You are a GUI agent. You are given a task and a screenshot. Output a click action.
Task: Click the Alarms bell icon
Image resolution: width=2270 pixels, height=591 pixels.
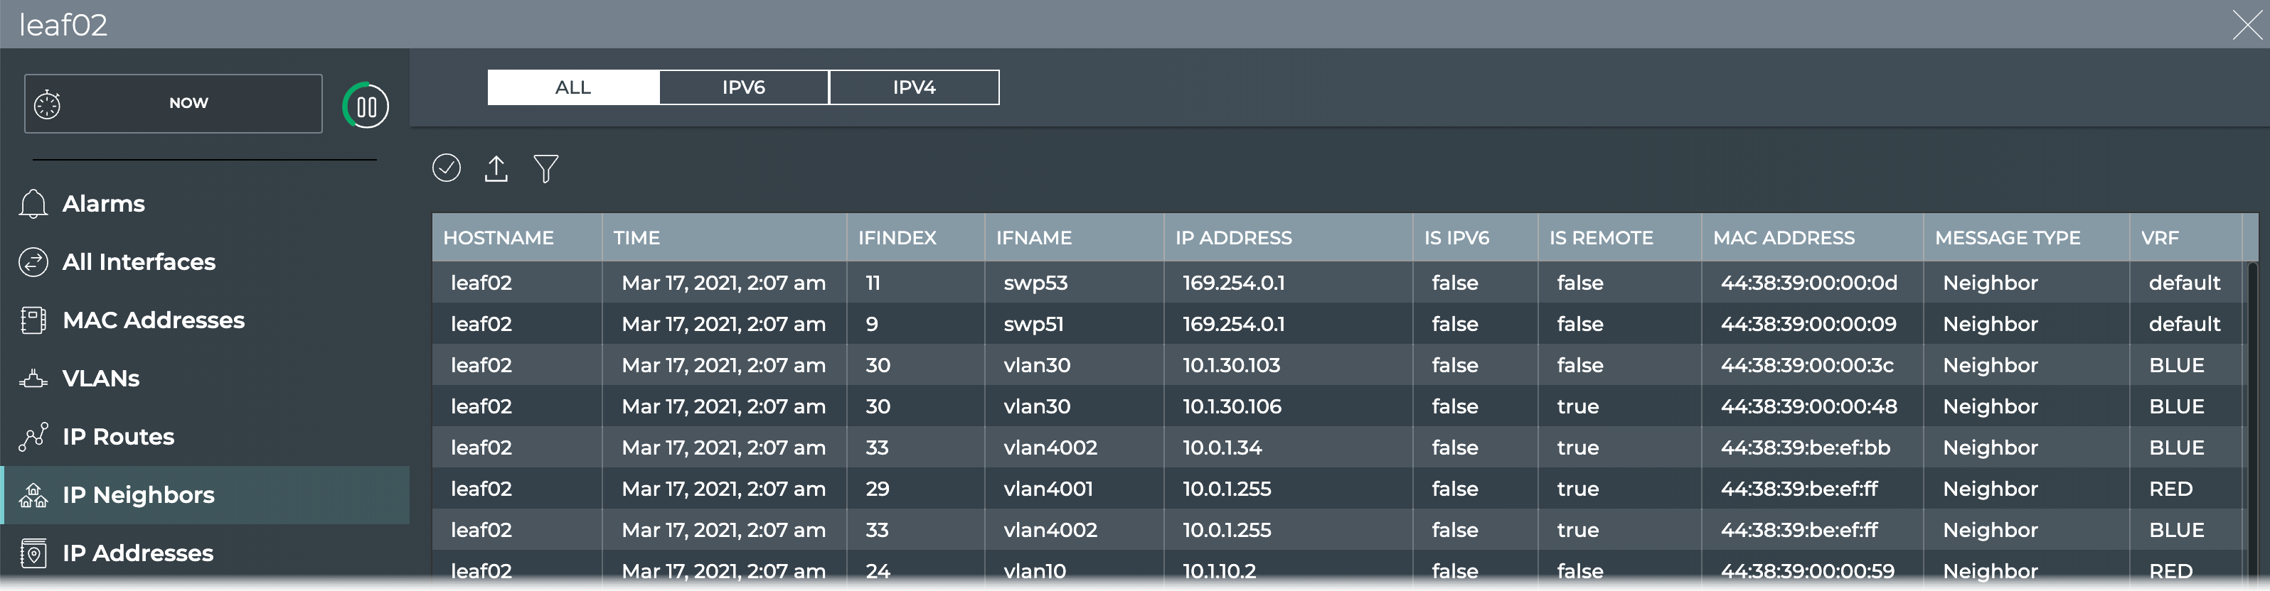(x=33, y=203)
